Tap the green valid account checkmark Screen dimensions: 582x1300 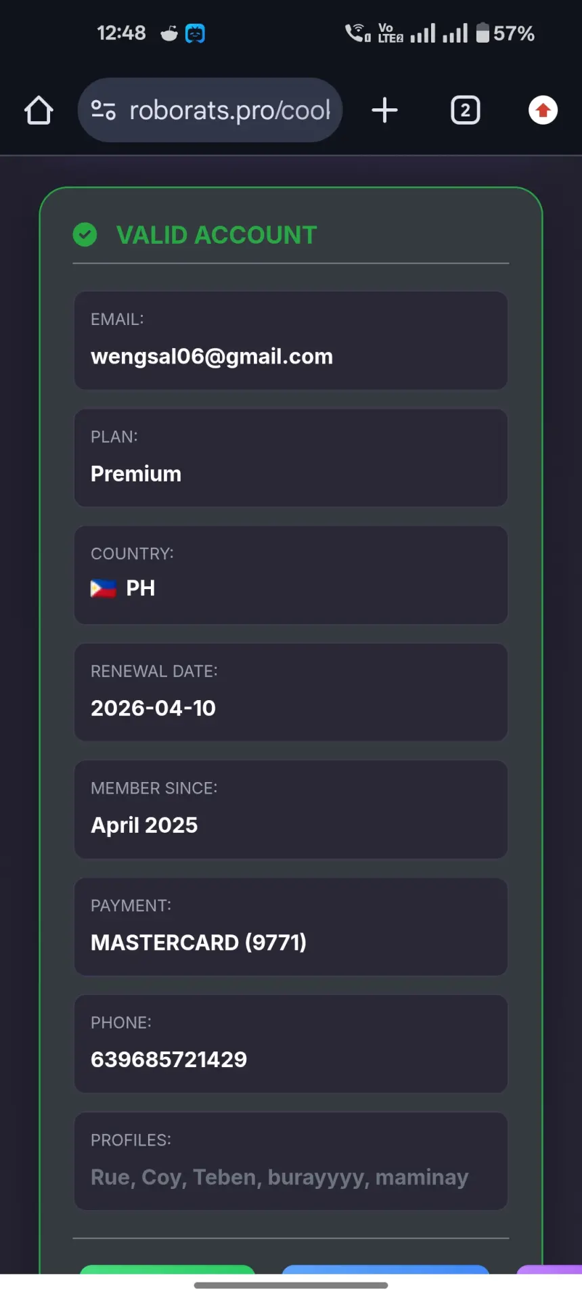[x=85, y=235]
